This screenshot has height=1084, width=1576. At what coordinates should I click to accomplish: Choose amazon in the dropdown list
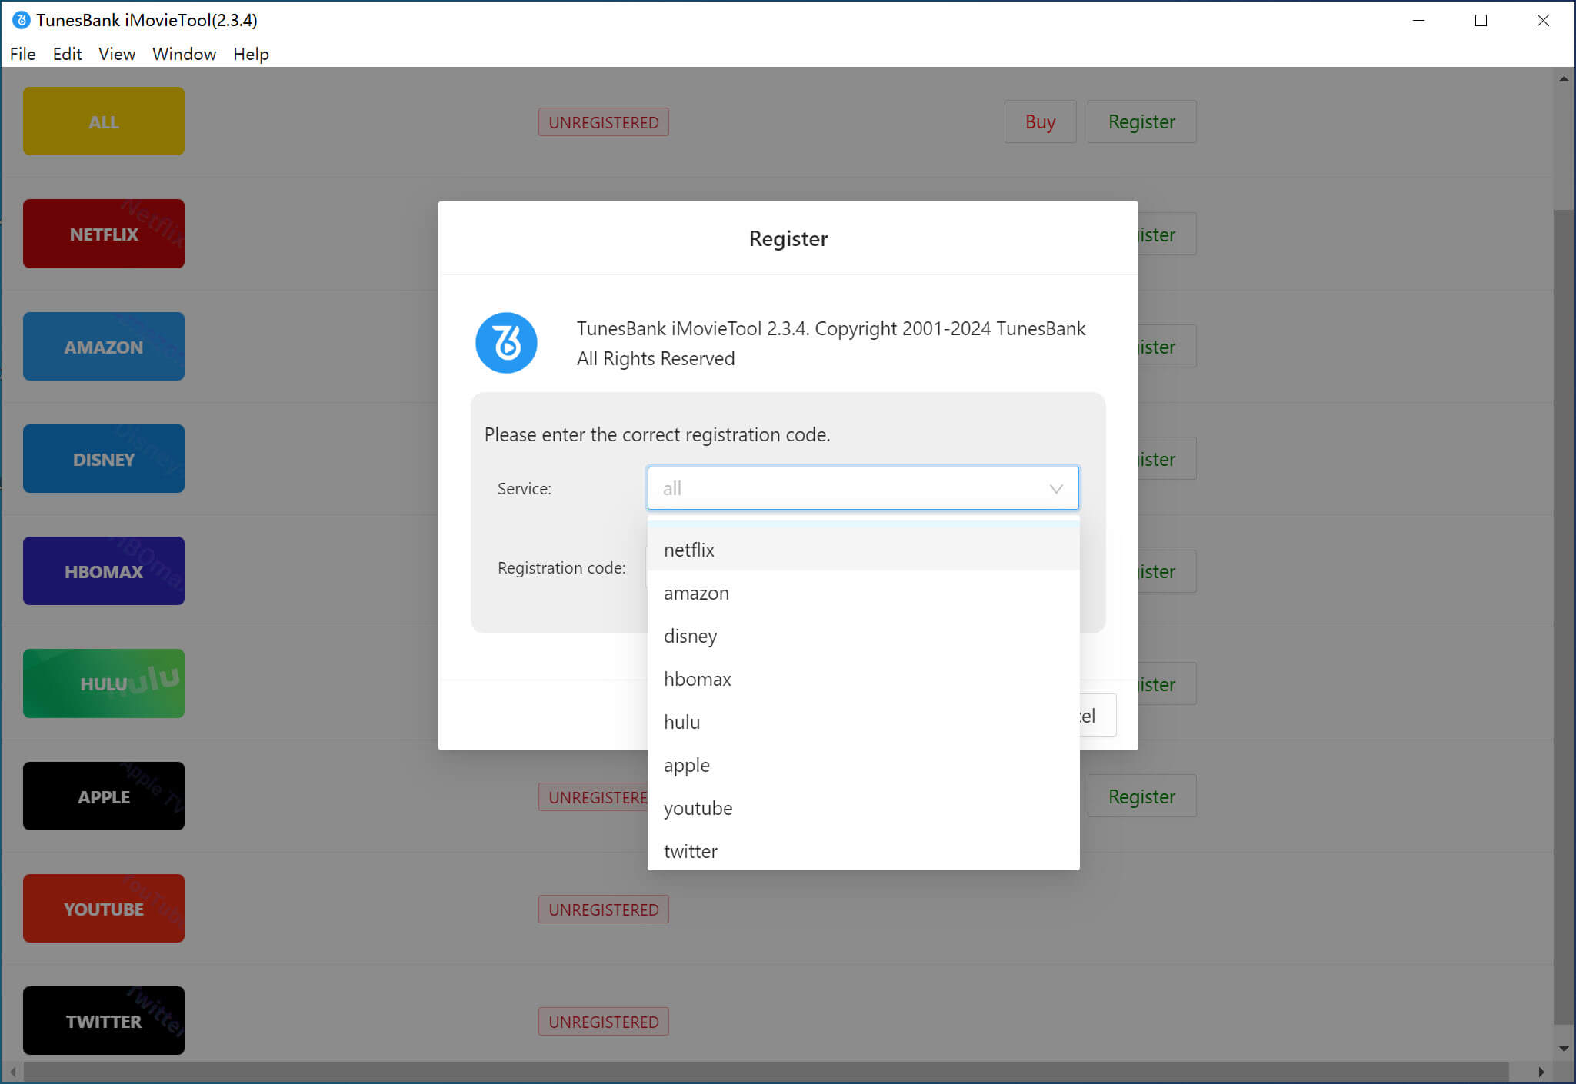click(x=863, y=593)
